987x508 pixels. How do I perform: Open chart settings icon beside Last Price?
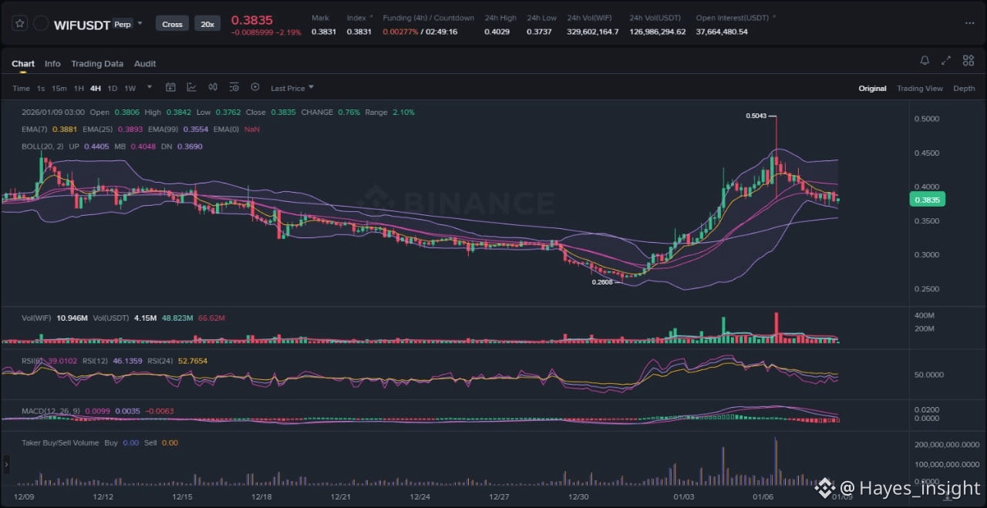coord(255,88)
